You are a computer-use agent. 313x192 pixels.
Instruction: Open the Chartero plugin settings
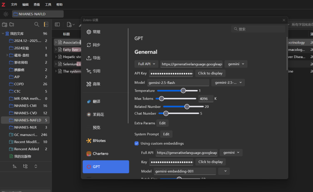pos(100,154)
